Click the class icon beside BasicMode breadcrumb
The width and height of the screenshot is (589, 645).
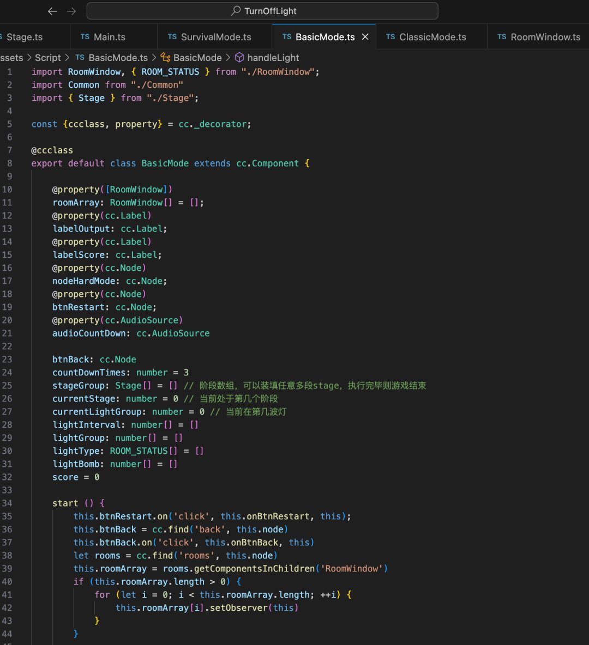(x=166, y=58)
